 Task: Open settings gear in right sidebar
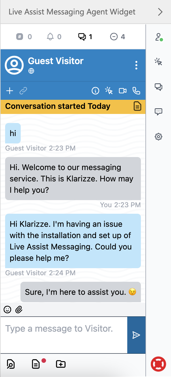coord(159,137)
